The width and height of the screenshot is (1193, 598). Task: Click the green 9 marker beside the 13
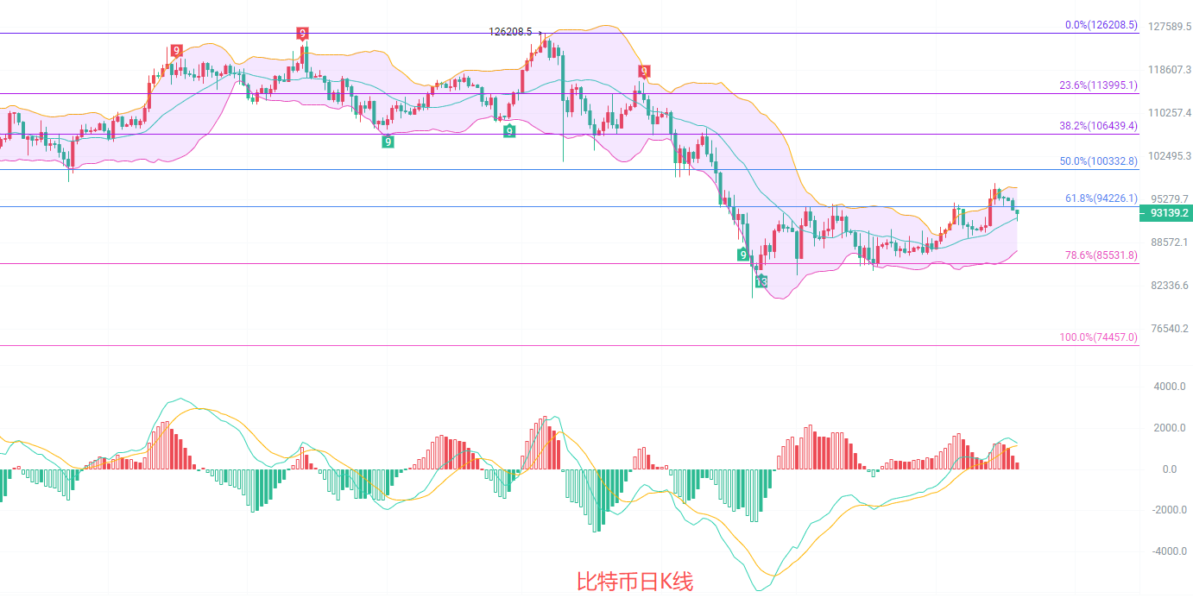pos(742,255)
